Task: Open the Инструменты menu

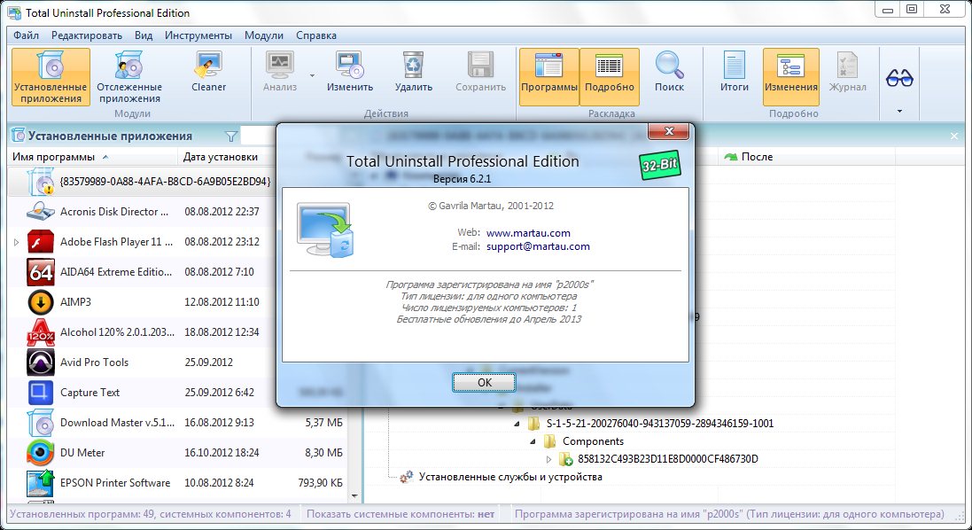Action: pyautogui.click(x=198, y=35)
